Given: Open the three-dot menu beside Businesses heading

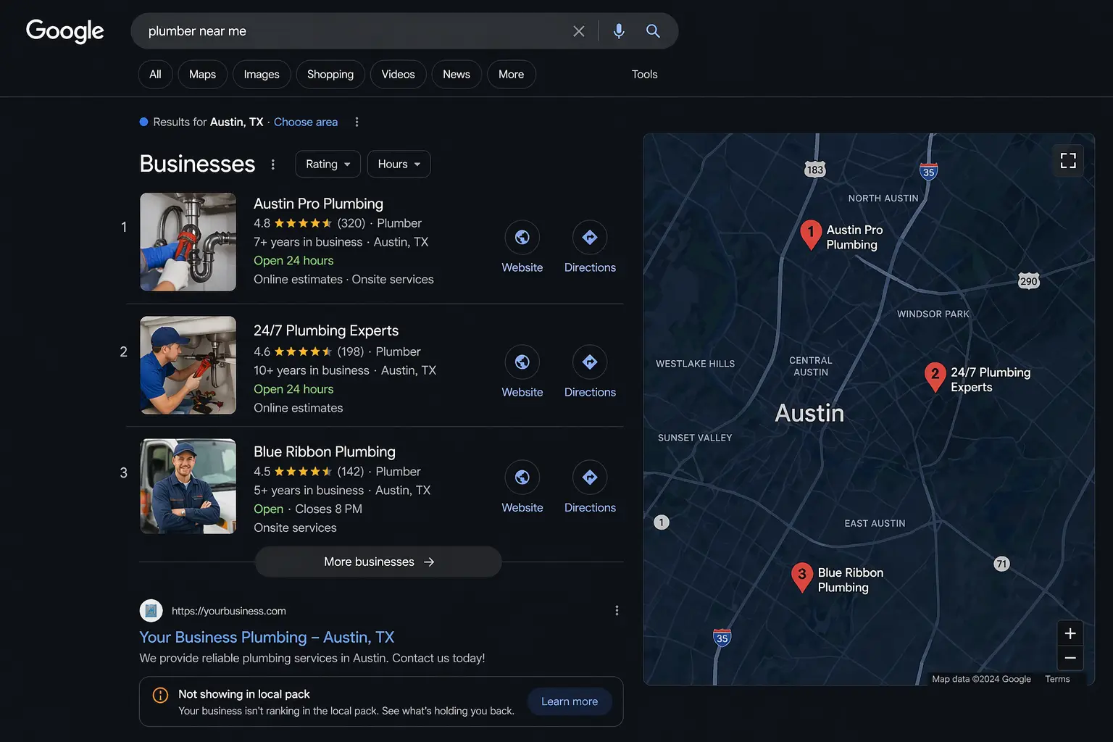Looking at the screenshot, I should 273,164.
